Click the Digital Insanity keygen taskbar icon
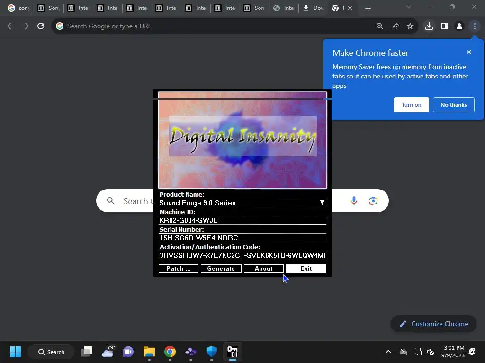The height and width of the screenshot is (363, 485). (x=232, y=352)
